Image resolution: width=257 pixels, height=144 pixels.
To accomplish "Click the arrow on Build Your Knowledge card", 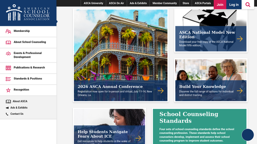I will (240, 91).
